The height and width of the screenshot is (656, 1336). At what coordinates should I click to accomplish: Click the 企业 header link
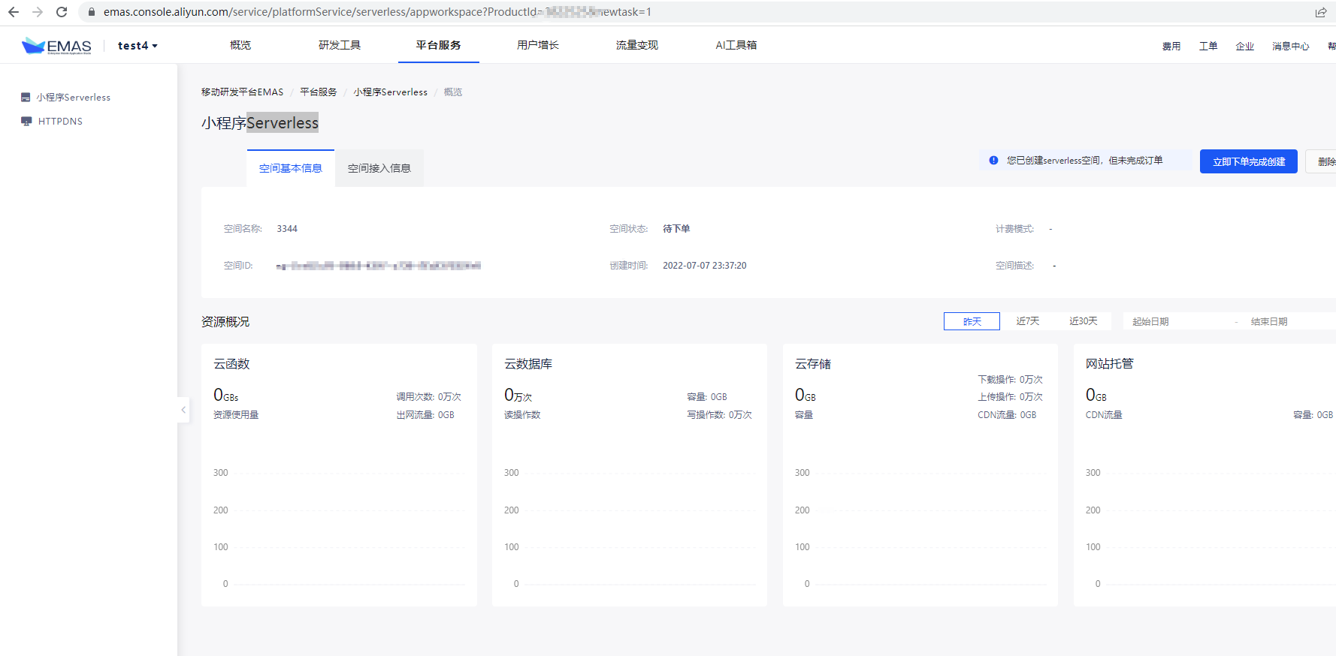point(1245,47)
